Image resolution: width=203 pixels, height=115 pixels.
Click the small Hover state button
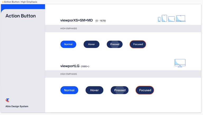click(x=91, y=44)
